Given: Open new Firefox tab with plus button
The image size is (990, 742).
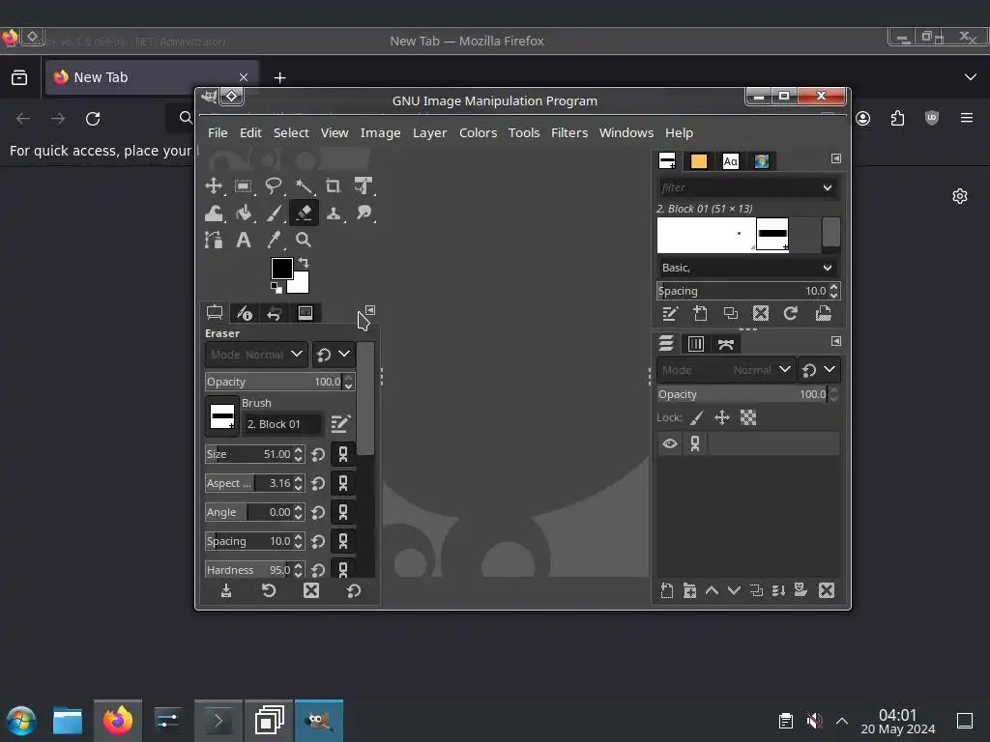Looking at the screenshot, I should (x=279, y=77).
